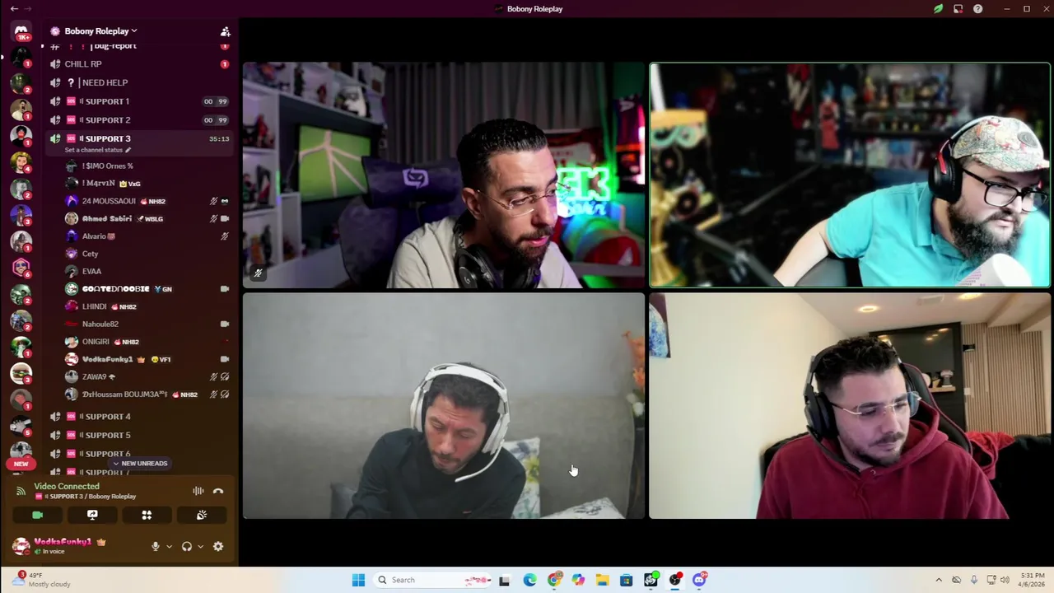Join the SUPPORT 1 voice channel

click(x=138, y=101)
